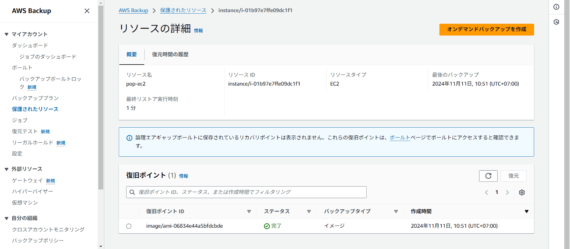
Task: Open 保護されたリソース in the sidebar
Action: coord(35,109)
